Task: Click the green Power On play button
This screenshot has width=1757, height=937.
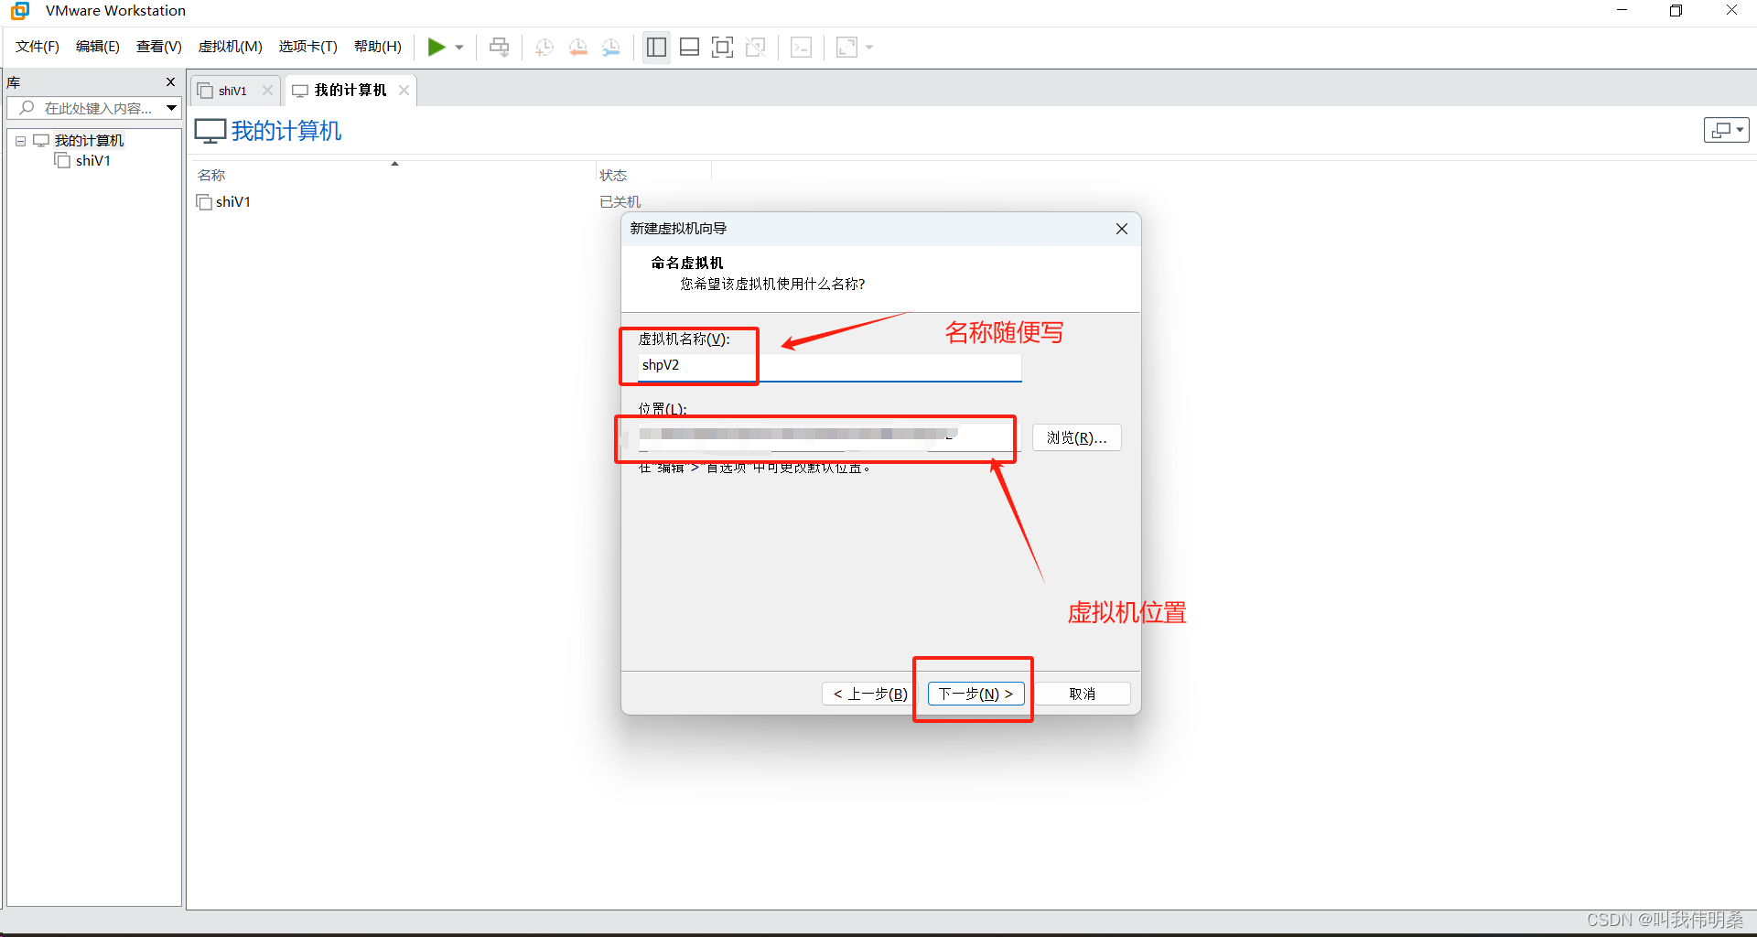Action: point(437,47)
